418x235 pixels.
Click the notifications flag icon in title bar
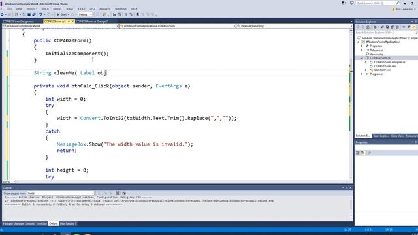coord(344,3)
